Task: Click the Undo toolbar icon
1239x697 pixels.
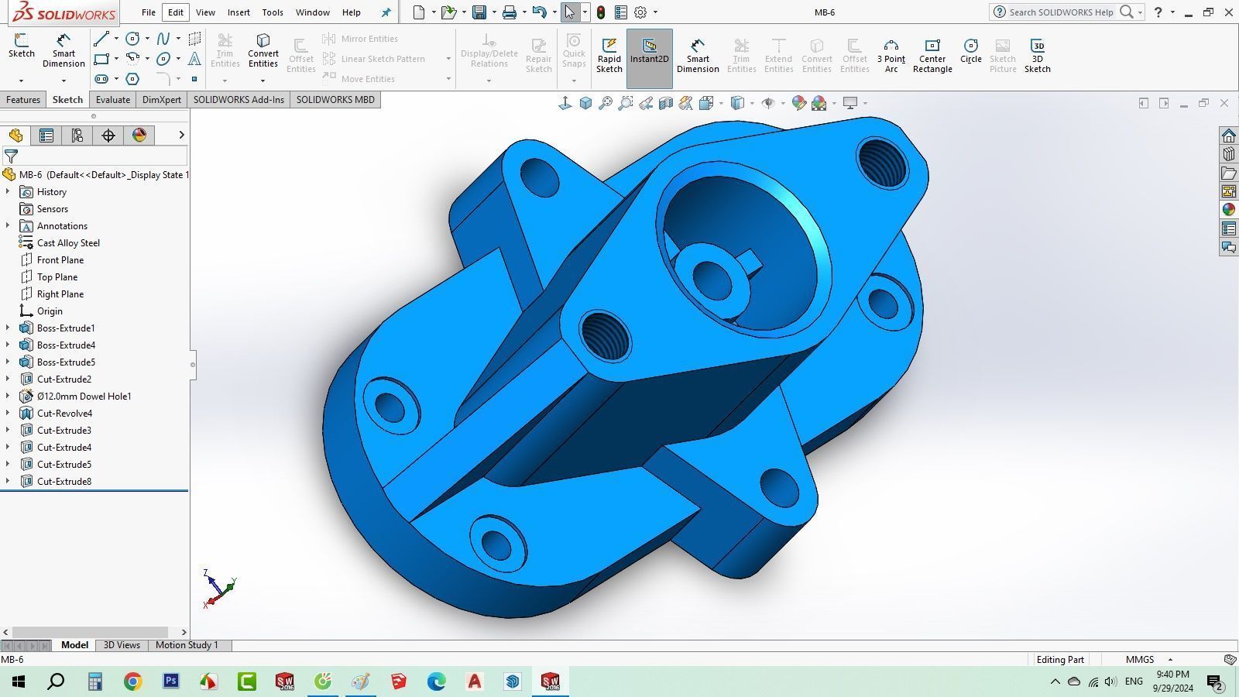Action: [540, 12]
